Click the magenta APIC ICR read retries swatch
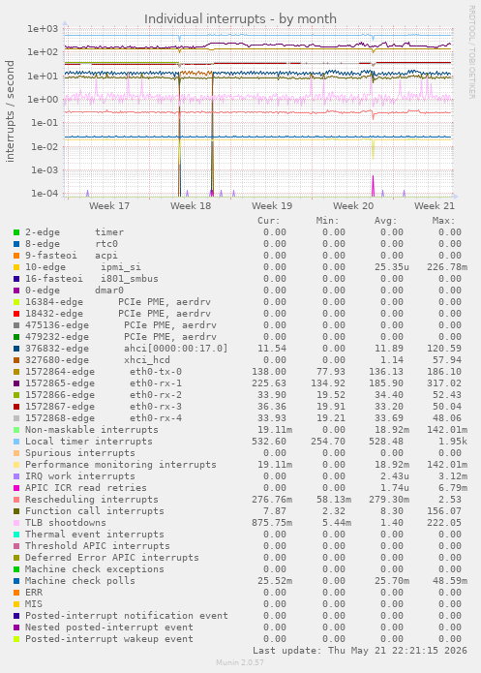 [16, 488]
